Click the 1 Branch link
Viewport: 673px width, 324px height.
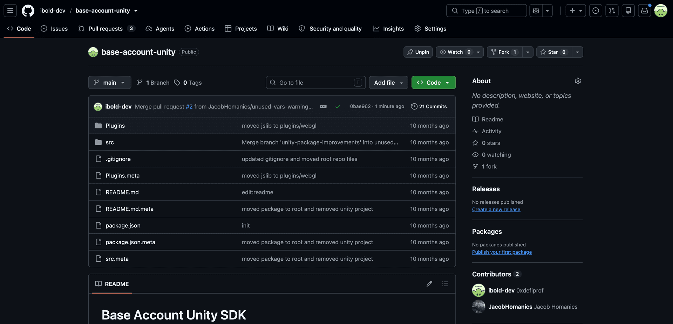tap(153, 83)
